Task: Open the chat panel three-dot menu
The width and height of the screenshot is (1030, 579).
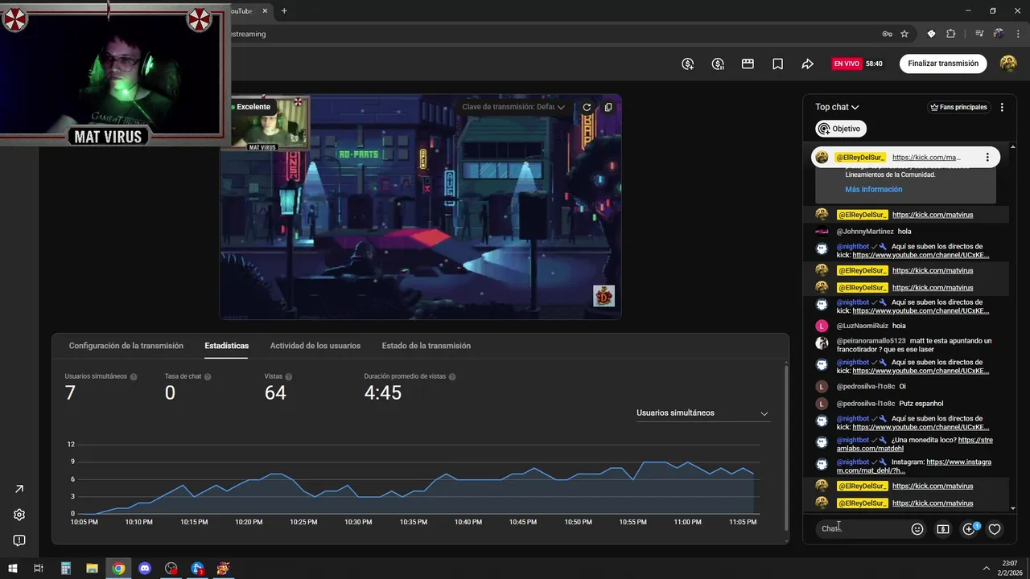Action: 1002,107
